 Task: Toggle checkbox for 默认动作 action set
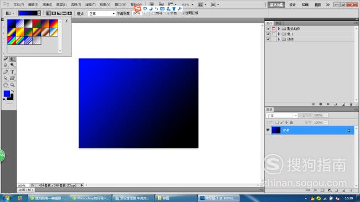(268, 29)
